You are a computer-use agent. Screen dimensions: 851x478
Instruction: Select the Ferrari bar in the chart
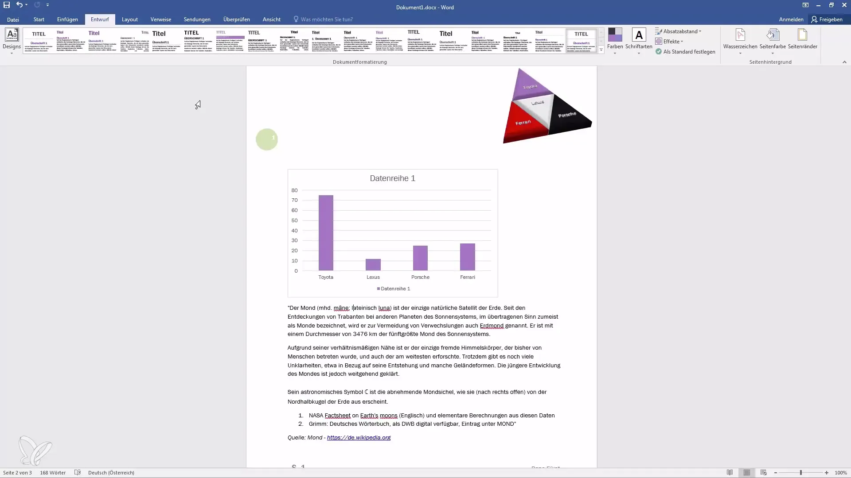click(468, 257)
